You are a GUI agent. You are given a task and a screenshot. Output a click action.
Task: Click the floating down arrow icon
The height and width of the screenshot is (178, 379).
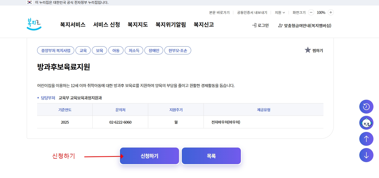tap(366, 155)
